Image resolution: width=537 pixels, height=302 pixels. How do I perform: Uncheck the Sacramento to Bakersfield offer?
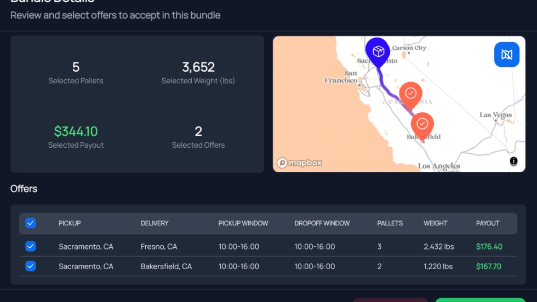31,266
